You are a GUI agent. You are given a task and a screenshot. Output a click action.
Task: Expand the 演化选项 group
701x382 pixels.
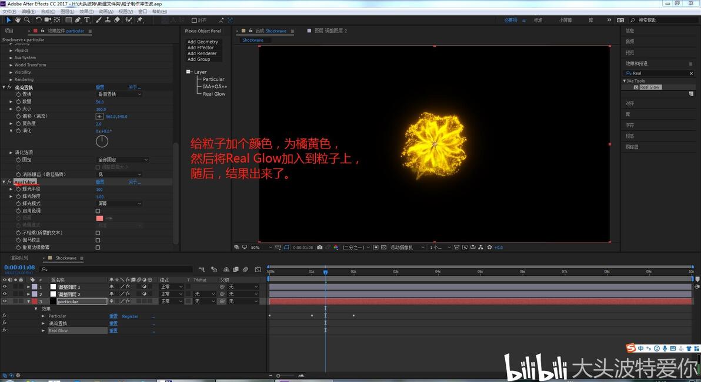tap(11, 153)
